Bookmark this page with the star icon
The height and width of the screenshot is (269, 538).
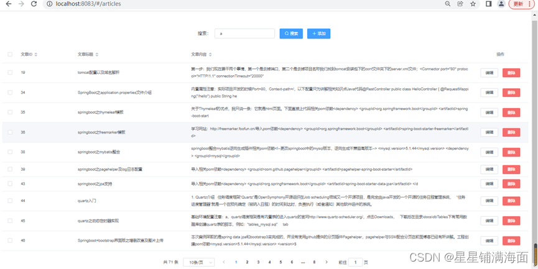pyautogui.click(x=473, y=4)
